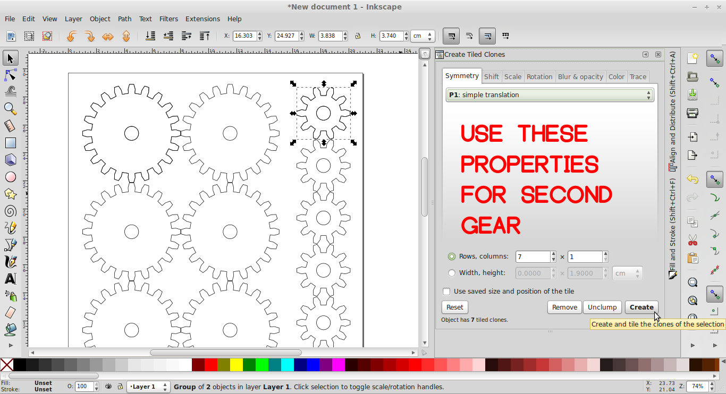Select the Width, height radio button
This screenshot has width=726, height=394.
point(451,273)
